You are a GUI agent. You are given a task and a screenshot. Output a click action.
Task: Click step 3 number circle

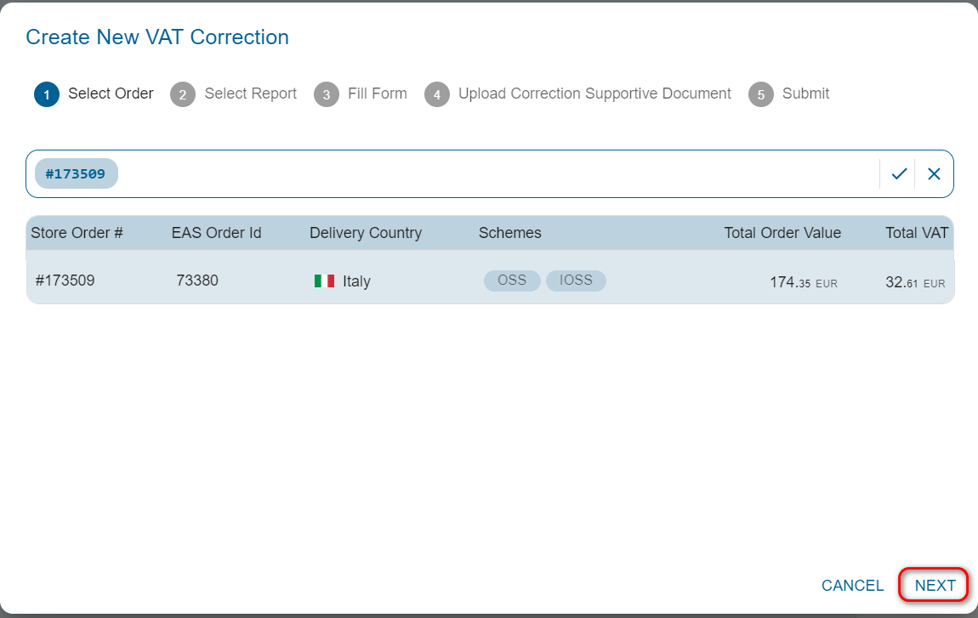pyautogui.click(x=327, y=94)
